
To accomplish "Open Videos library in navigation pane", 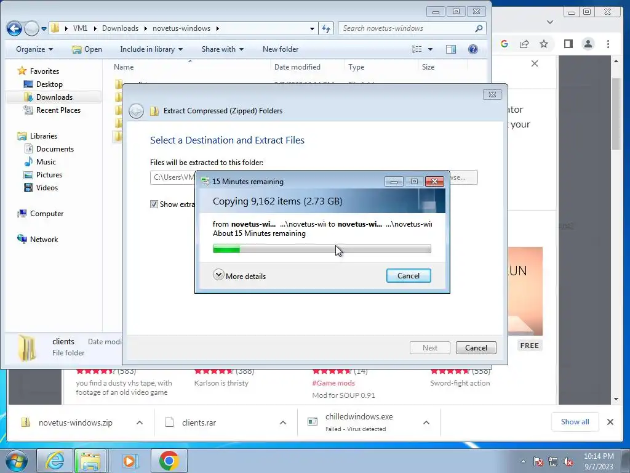I will coord(47,187).
